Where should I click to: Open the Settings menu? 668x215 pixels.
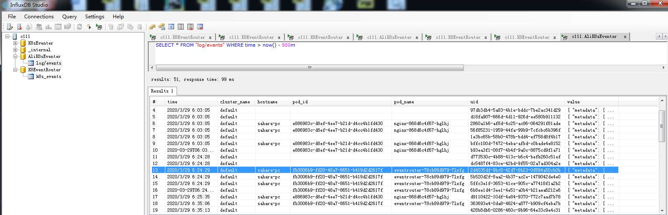95,16
